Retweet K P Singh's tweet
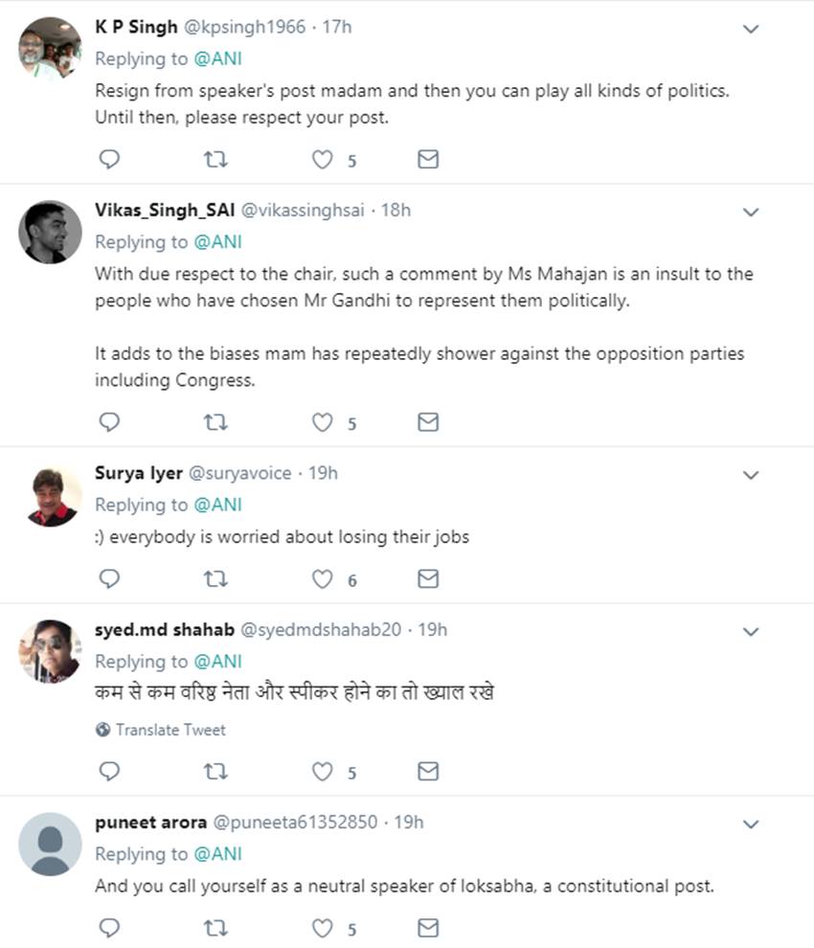Viewport: 814px width, 948px height. click(216, 160)
